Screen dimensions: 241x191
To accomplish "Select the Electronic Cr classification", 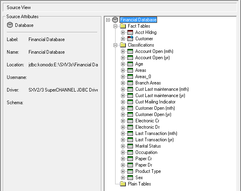I will pyautogui.click(x=147, y=121).
